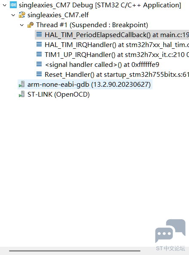
Task: Click the stack frame icon beside TIM1_UP_IRQHandler
Action: pyautogui.click(x=39, y=54)
